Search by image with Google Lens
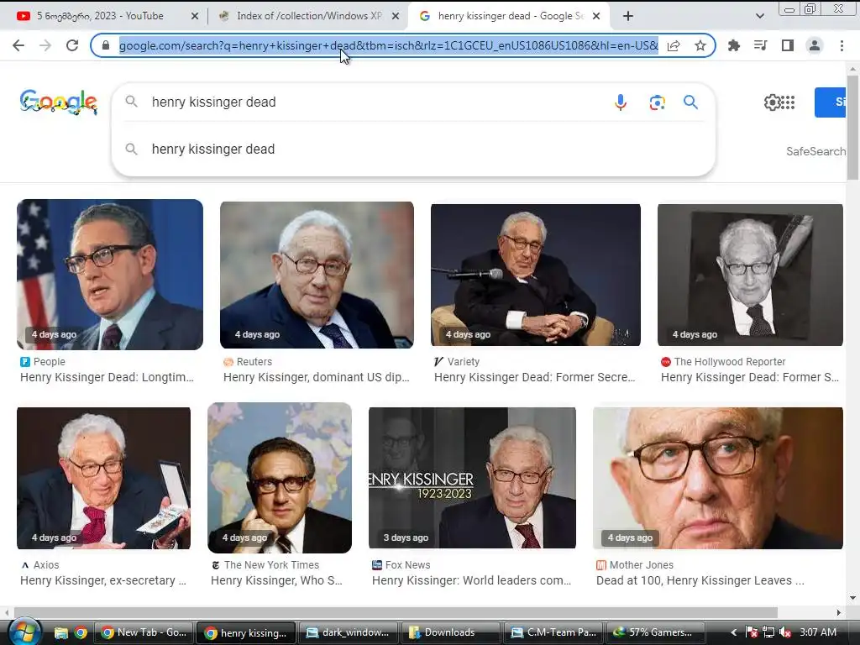This screenshot has height=645, width=860. click(x=657, y=102)
